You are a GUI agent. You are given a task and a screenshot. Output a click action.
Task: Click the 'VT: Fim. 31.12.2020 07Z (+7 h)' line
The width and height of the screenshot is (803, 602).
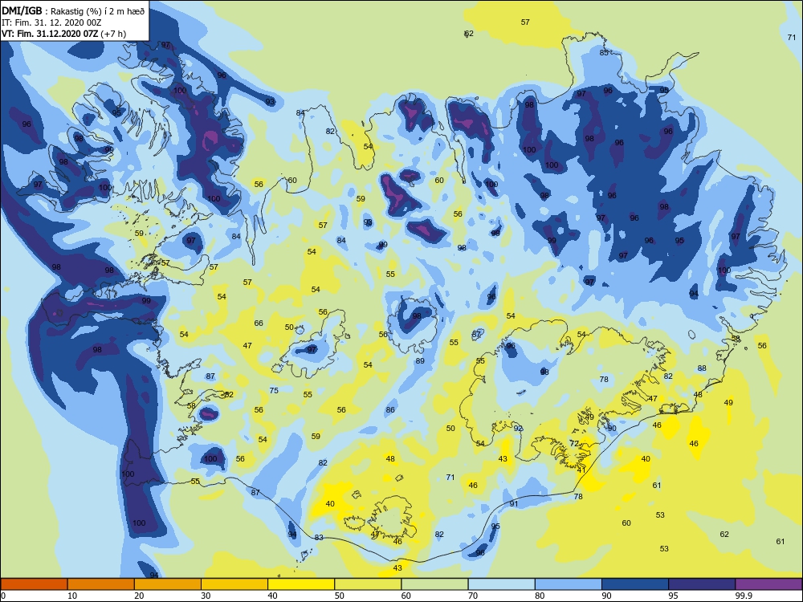click(63, 34)
